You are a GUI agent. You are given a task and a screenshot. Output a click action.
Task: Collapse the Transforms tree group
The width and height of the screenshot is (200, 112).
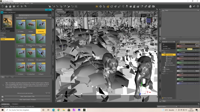(x=164, y=55)
